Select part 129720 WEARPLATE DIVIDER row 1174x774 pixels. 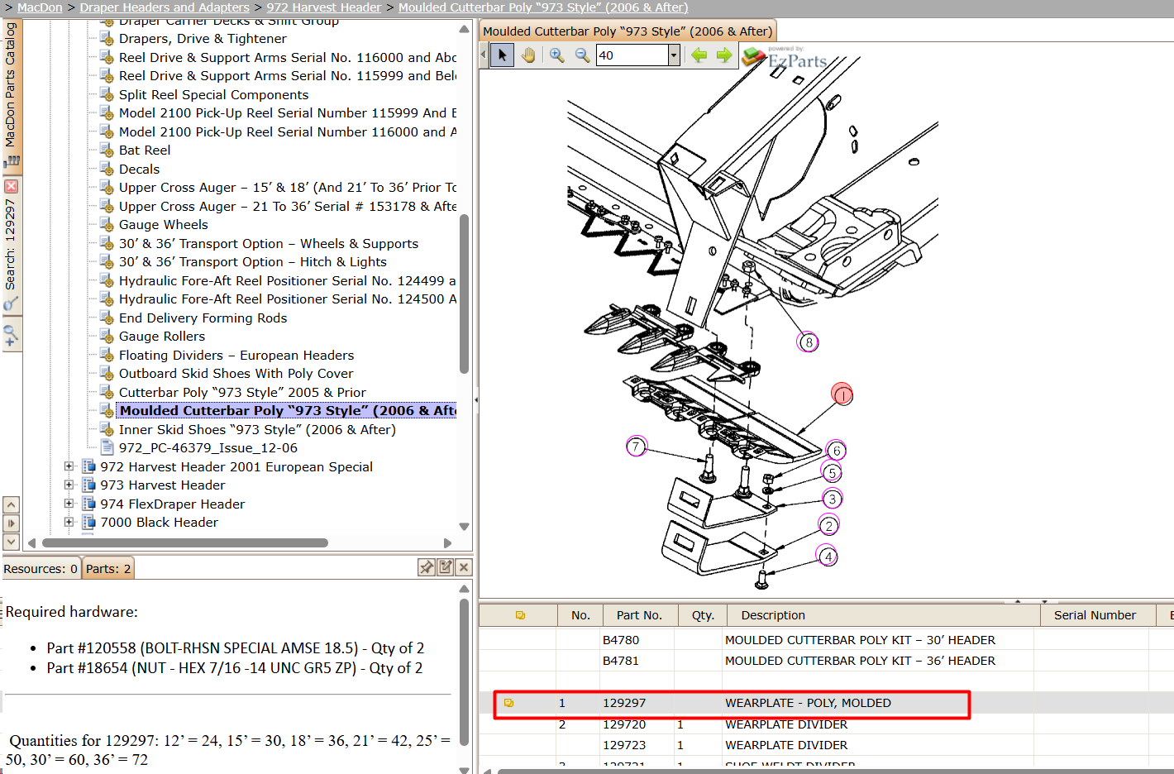[827, 724]
